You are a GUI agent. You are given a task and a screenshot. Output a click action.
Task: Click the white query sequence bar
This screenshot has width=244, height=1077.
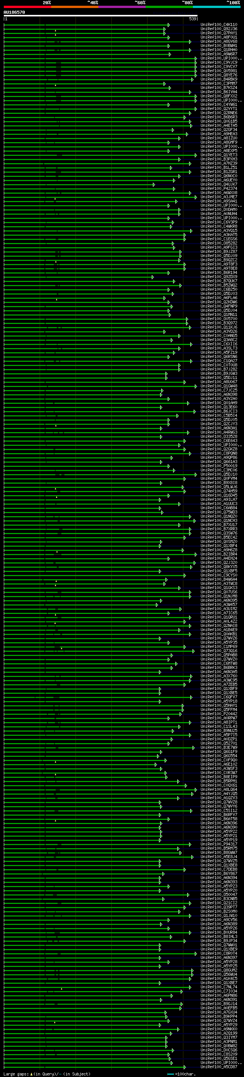pos(101,16)
